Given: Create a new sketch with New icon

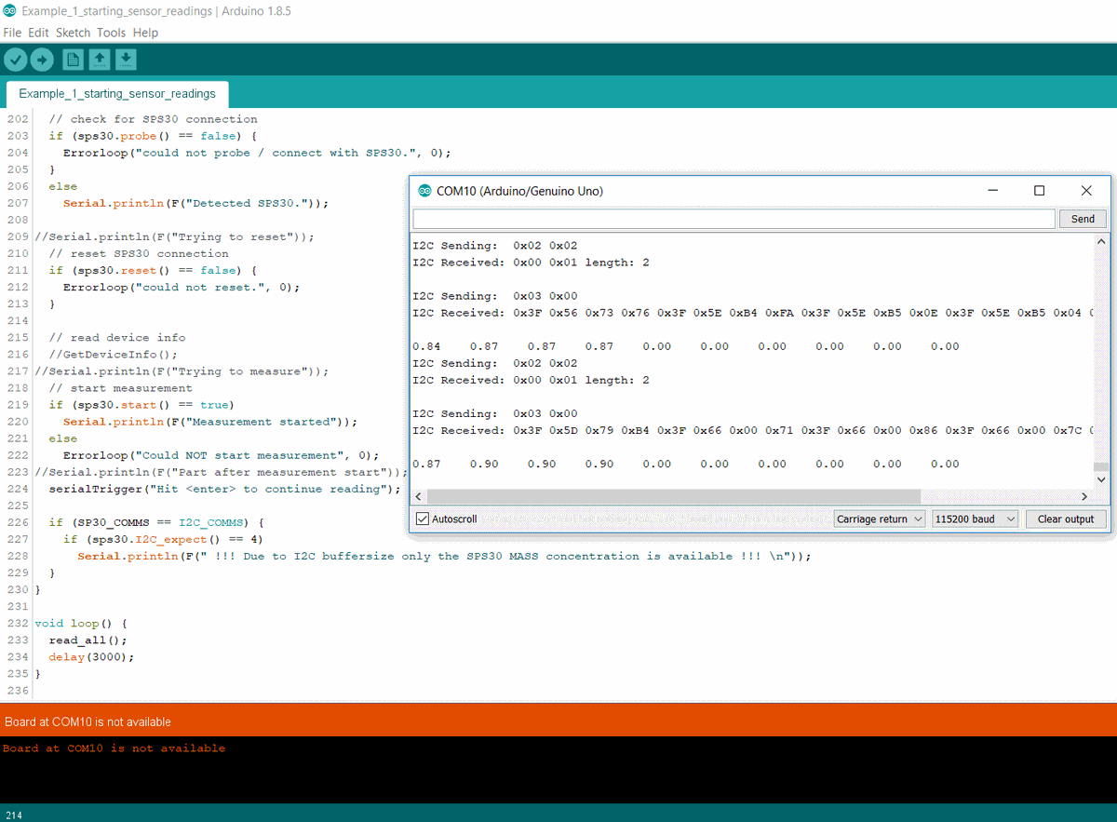Looking at the screenshot, I should (73, 60).
